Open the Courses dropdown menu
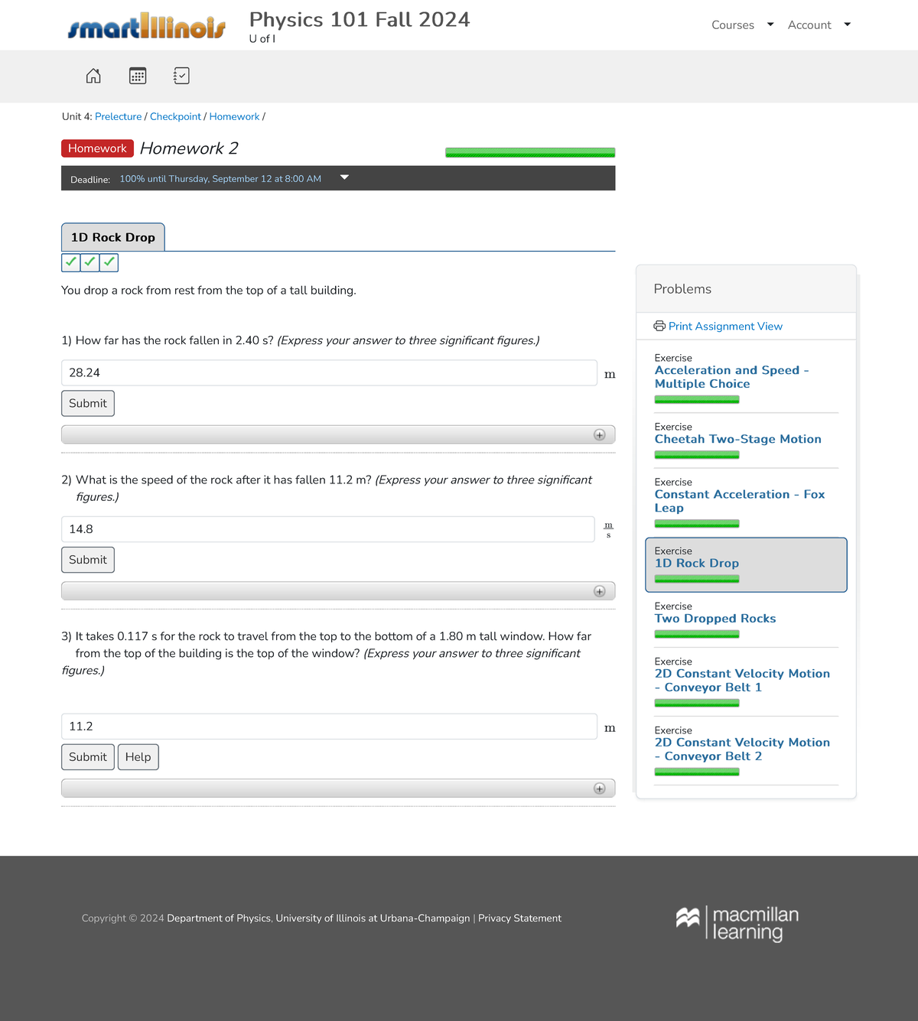This screenshot has width=918, height=1021. (742, 25)
